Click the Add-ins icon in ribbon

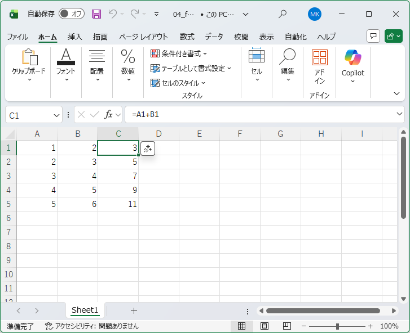(x=320, y=58)
